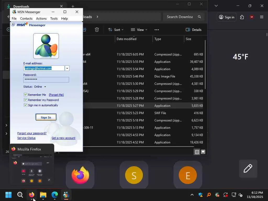Open the File menu in MSN Messenger
Image resolution: width=268 pixels, height=201 pixels.
point(14,19)
